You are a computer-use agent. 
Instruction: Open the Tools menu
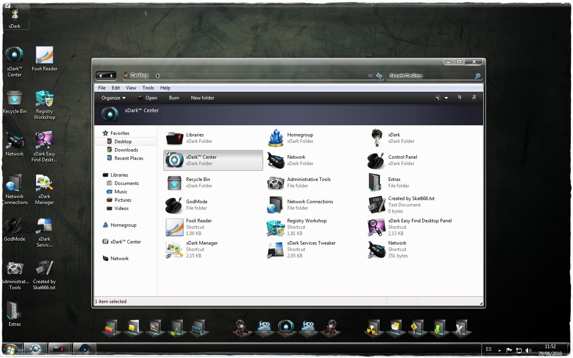(x=148, y=88)
